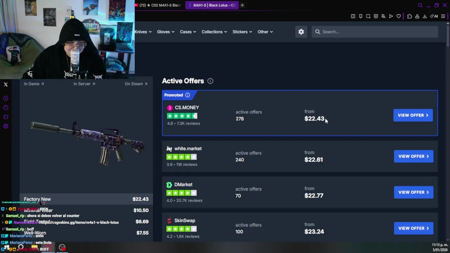Click View Offer for SkinSwap

click(413, 228)
